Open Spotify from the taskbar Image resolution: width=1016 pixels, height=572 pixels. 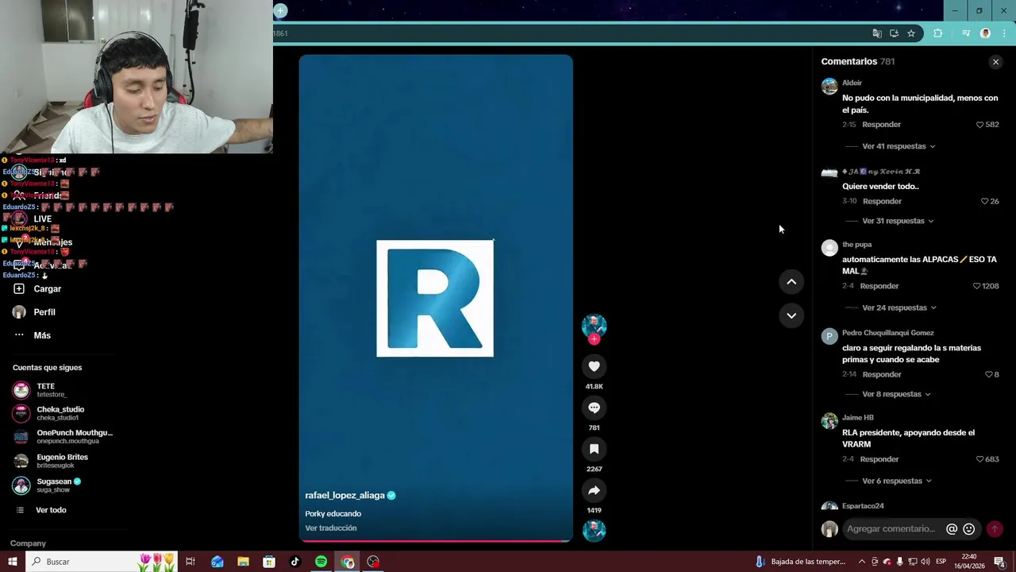coord(321,562)
